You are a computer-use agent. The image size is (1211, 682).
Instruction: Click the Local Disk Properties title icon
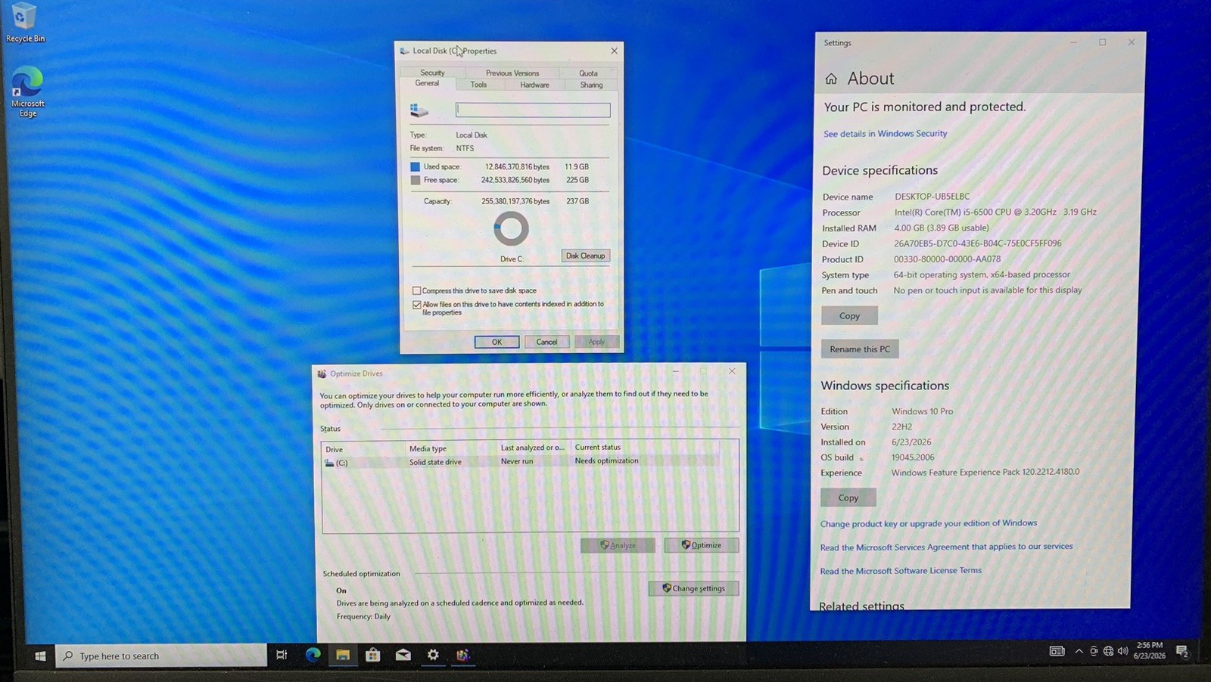(x=404, y=51)
